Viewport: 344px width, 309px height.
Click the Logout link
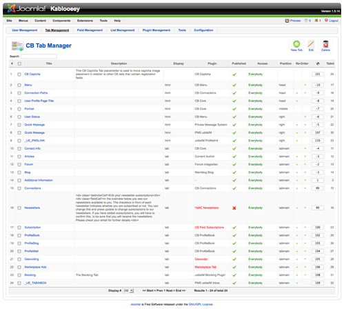click(x=334, y=21)
